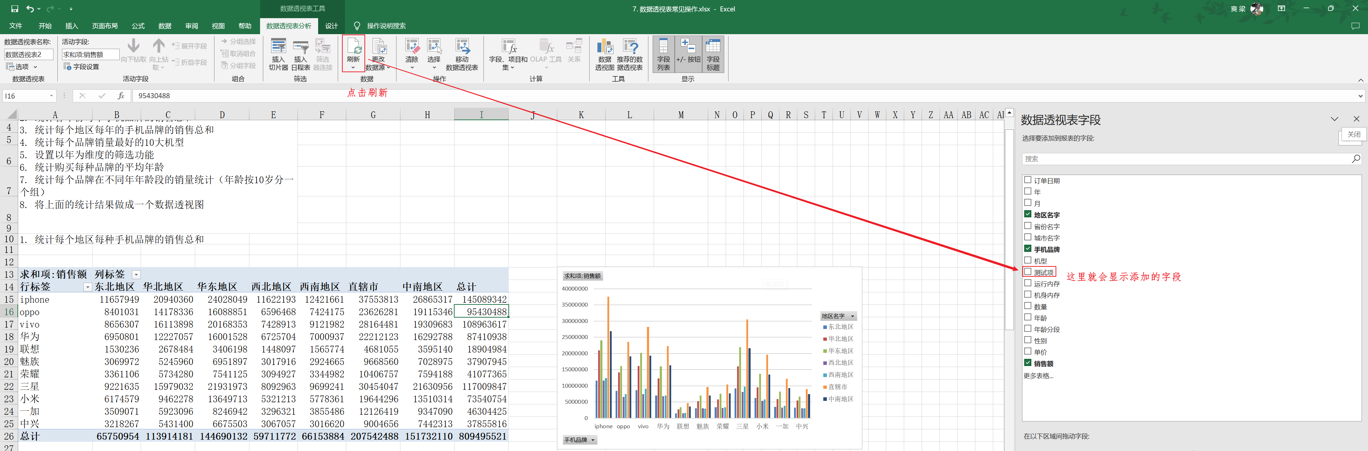
Task: Open the Options (选项) dropdown arrow
Action: [x=36, y=67]
